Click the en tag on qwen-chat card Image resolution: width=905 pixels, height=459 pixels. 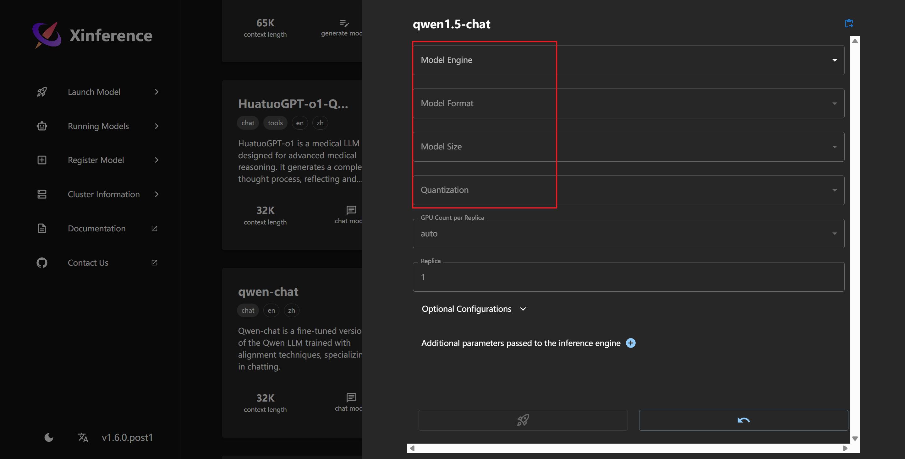point(271,310)
